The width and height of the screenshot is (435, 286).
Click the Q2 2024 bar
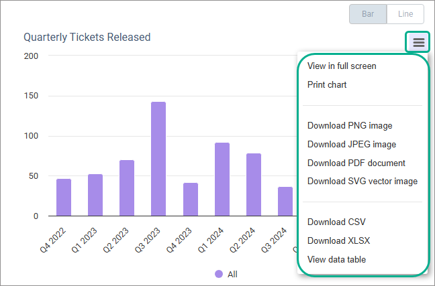[x=254, y=184]
